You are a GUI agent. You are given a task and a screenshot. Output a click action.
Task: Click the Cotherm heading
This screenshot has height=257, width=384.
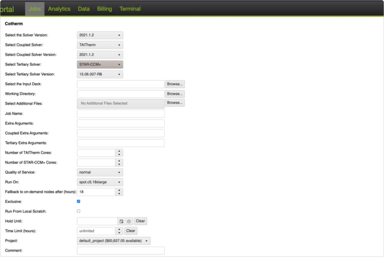pos(14,24)
